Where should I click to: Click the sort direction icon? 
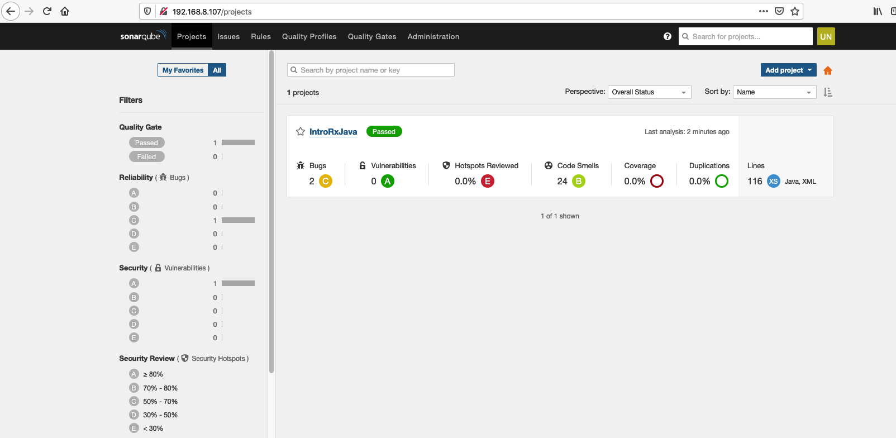[828, 92]
